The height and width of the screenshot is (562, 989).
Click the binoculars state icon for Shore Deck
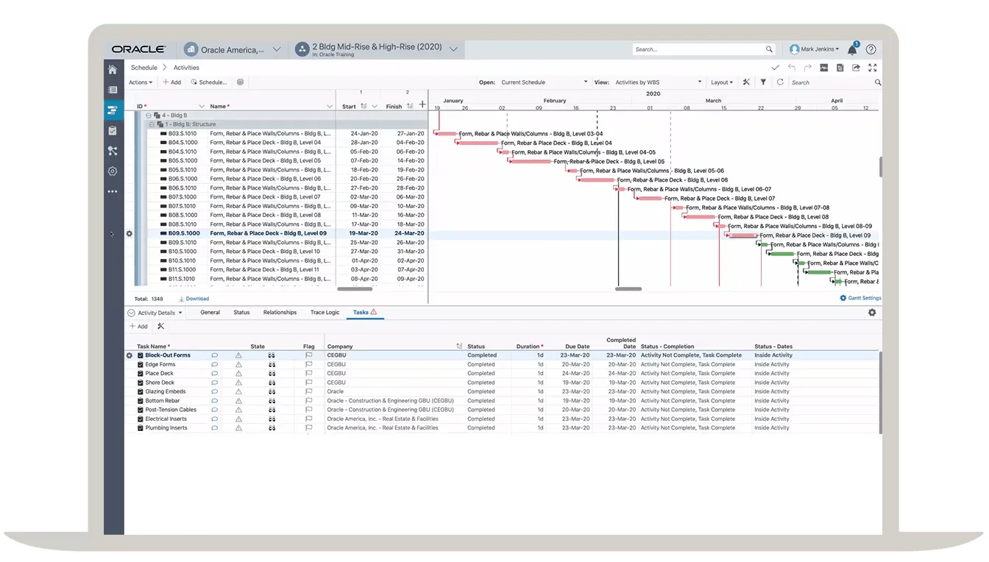272,383
